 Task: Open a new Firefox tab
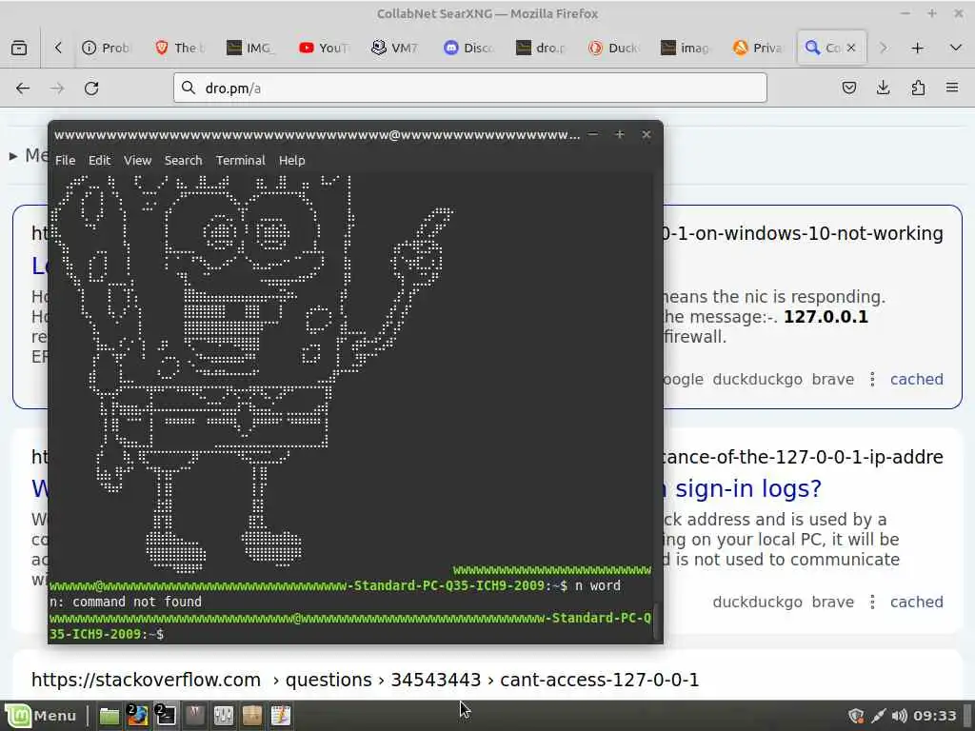[917, 48]
